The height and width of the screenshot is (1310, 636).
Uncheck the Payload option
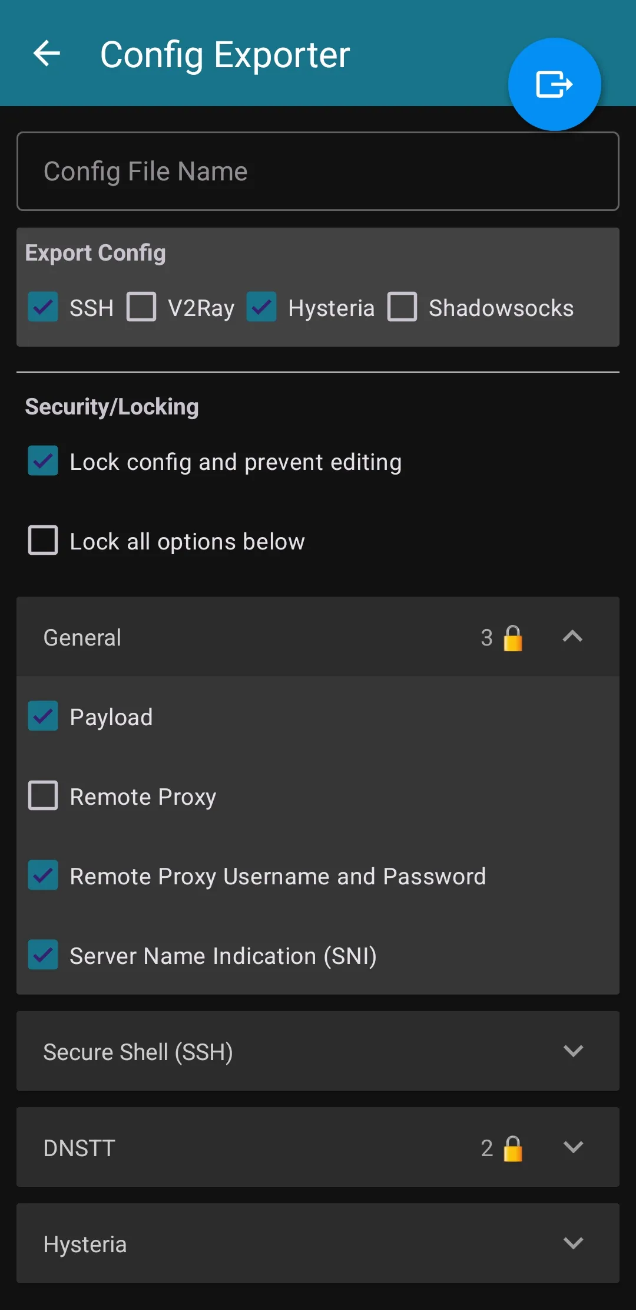[x=42, y=716]
